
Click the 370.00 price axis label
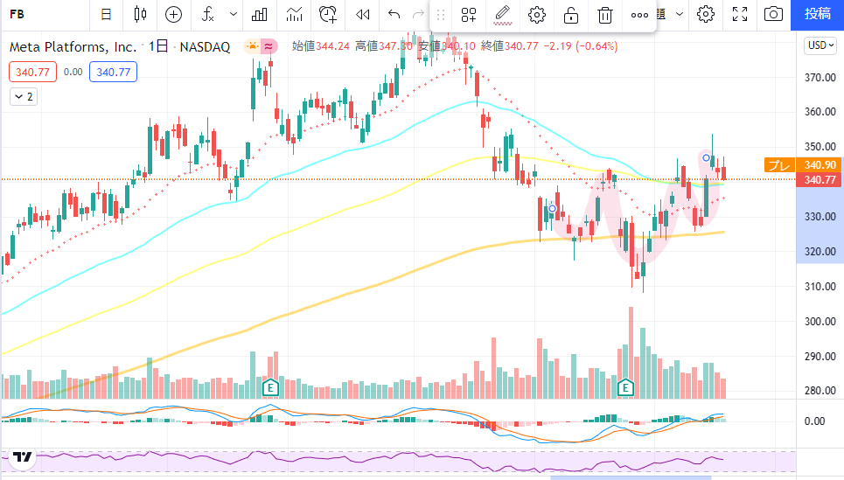coord(820,78)
